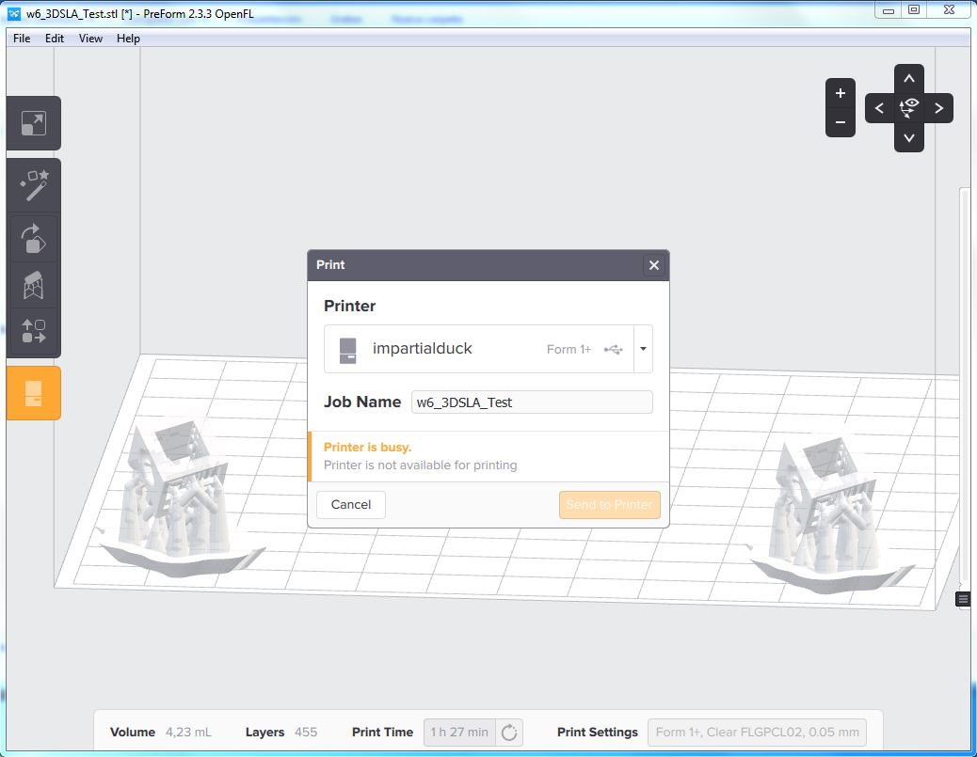Screen dimensions: 977x757
Task: Open the View menu
Action: tap(90, 38)
